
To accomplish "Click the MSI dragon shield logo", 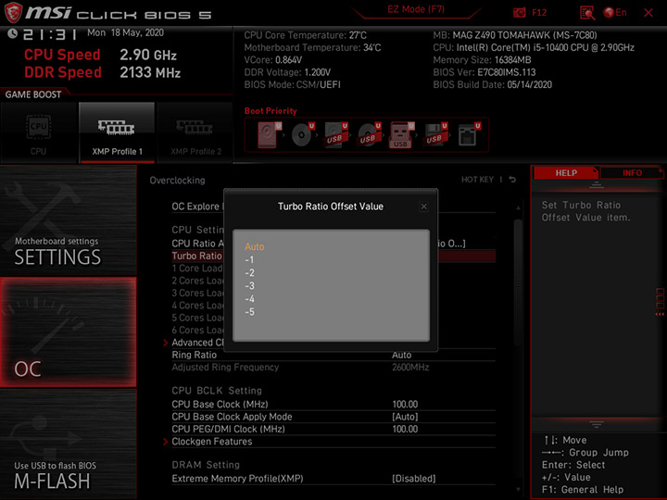I will click(13, 12).
